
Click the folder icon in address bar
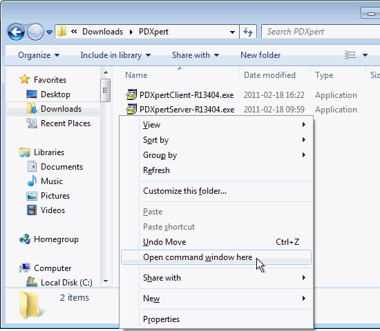tap(62, 32)
